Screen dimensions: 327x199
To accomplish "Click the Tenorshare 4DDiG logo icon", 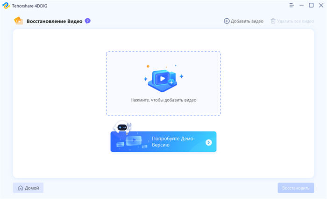I will (x=6, y=6).
